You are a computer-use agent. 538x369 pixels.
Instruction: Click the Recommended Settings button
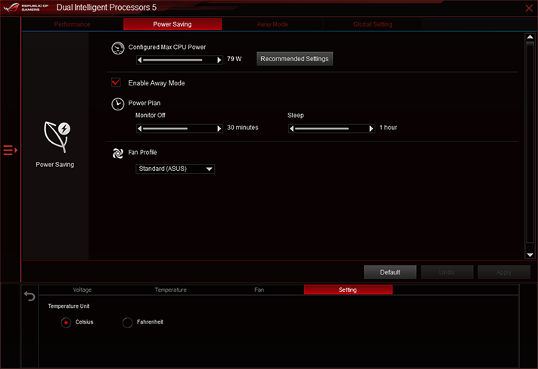(x=295, y=59)
